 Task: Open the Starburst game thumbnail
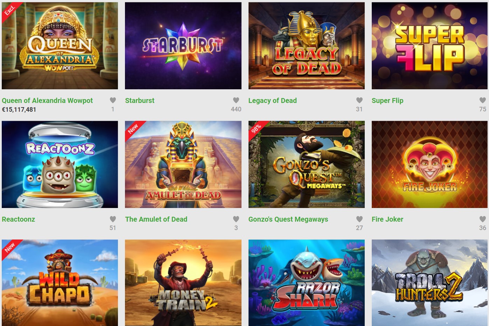[183, 46]
